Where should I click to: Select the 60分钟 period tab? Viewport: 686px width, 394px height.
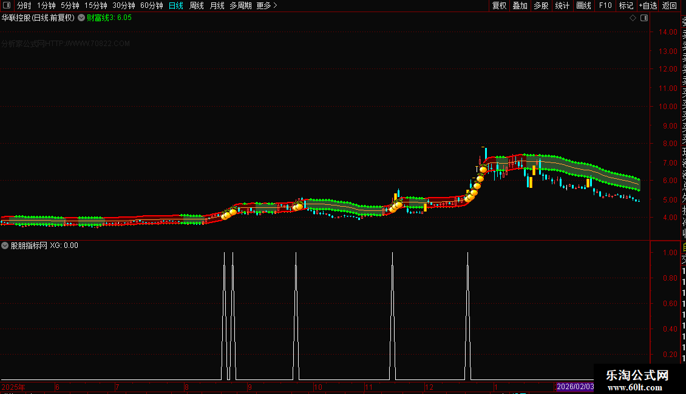click(152, 5)
